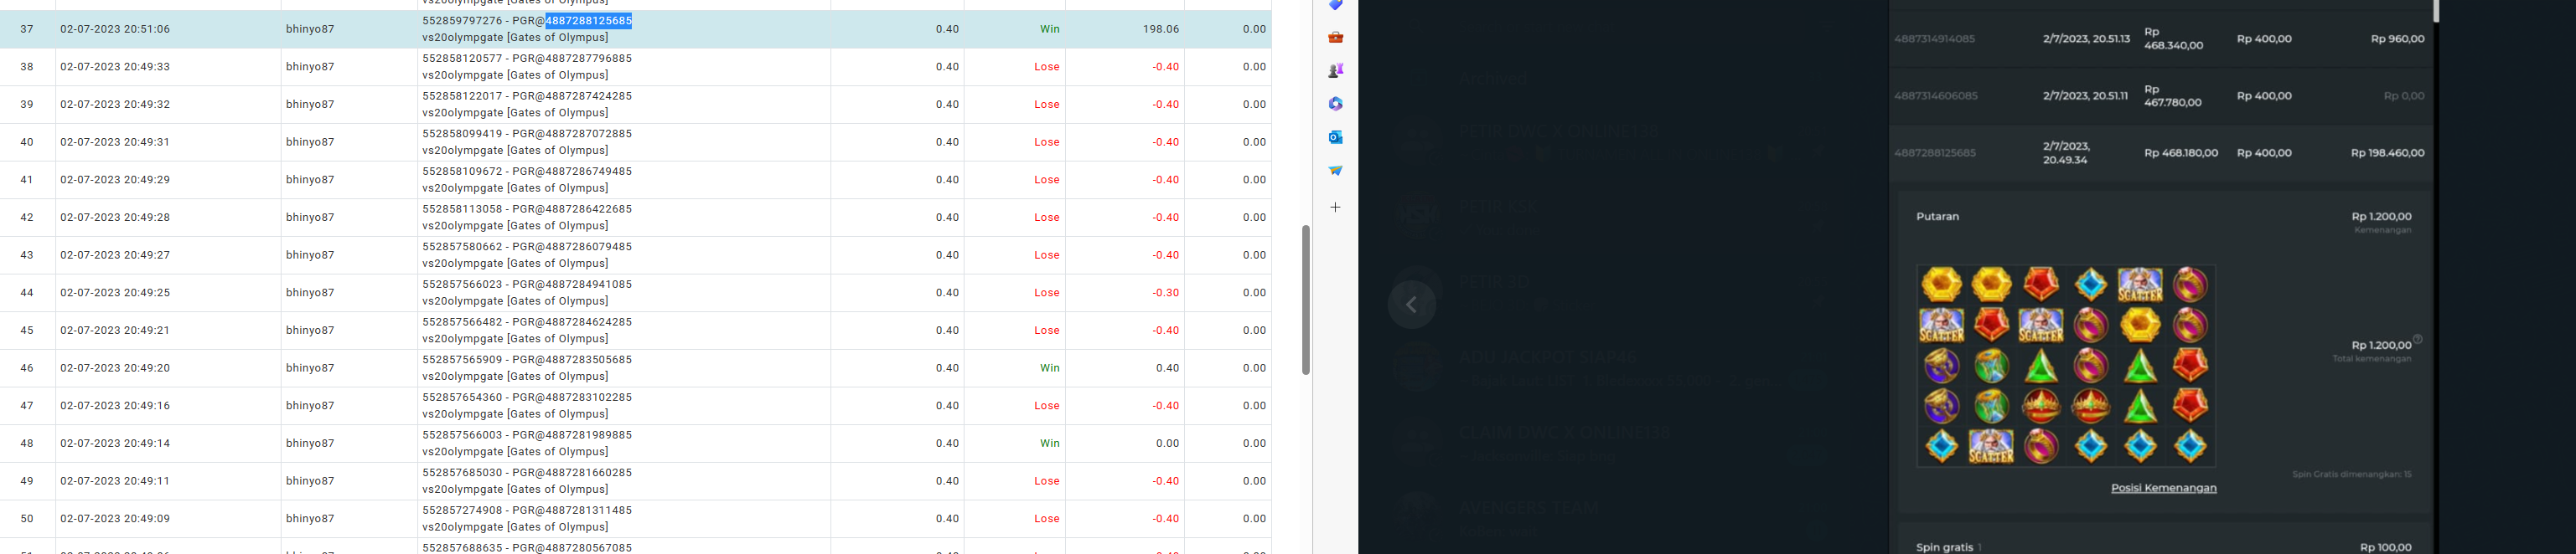Screen dimensions: 2576x554
Task: Click the round back chevron button
Action: pyautogui.click(x=1411, y=305)
